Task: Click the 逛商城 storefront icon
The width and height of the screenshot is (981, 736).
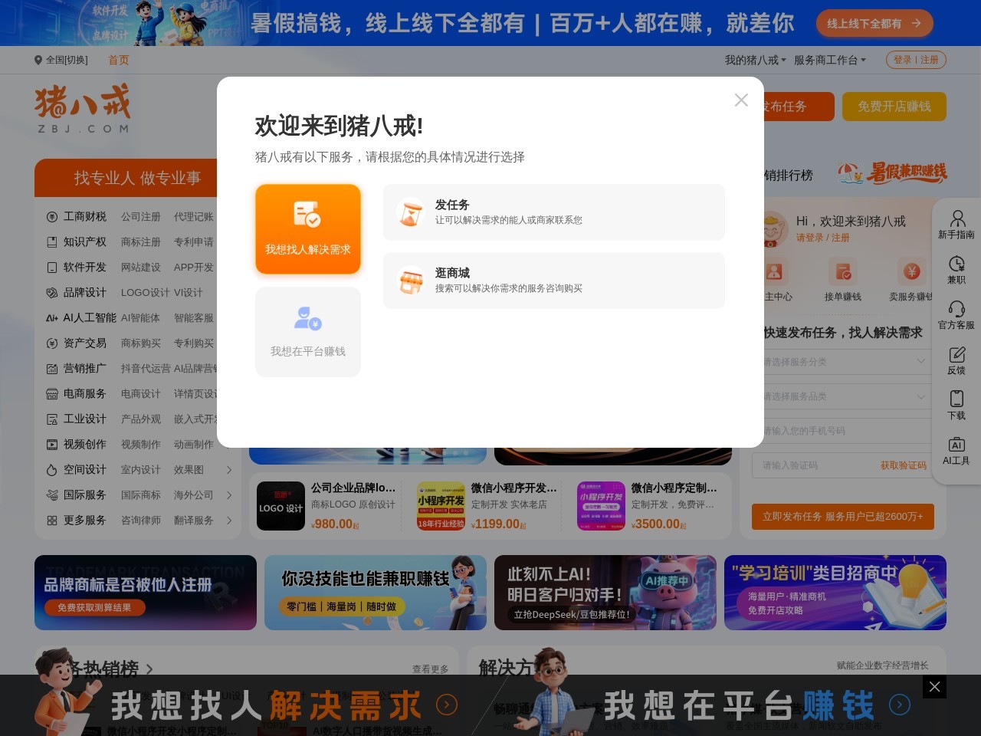Action: (411, 281)
